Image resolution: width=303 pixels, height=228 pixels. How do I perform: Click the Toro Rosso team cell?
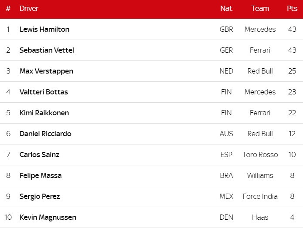click(260, 155)
